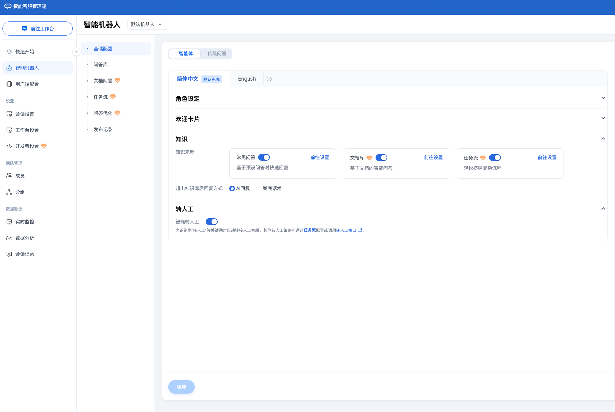Image resolution: width=615 pixels, height=412 pixels.
Task: Switch to the 传统问答 tab
Action: coord(216,54)
